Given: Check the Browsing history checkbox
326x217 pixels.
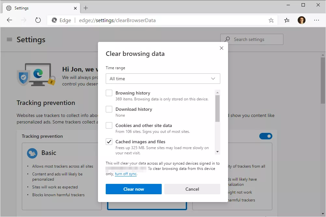Looking at the screenshot, I should 109,93.
